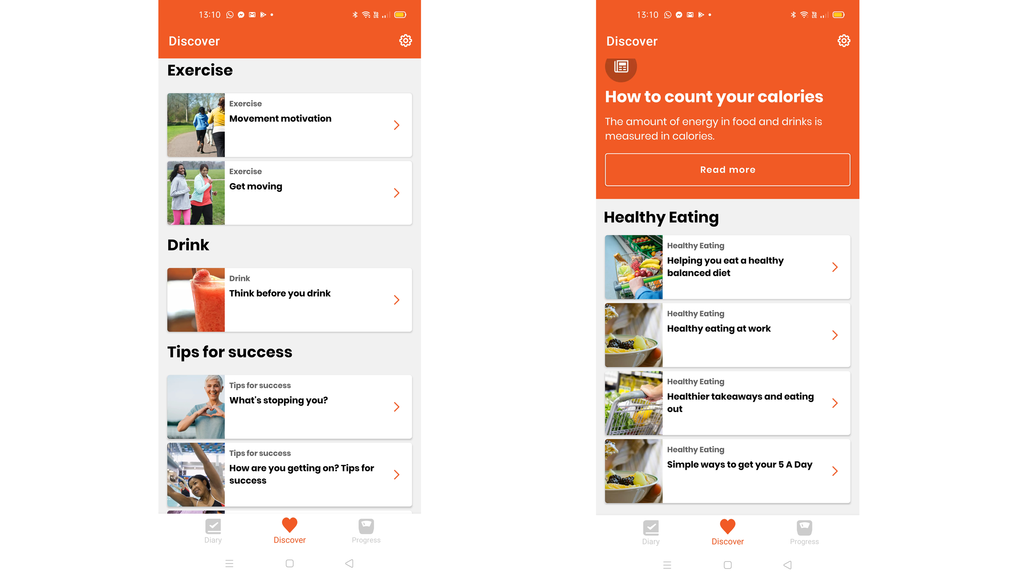Select the Discover heart icon left screen
This screenshot has height=579, width=1030.
(289, 526)
